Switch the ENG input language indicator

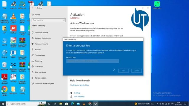point(172,104)
